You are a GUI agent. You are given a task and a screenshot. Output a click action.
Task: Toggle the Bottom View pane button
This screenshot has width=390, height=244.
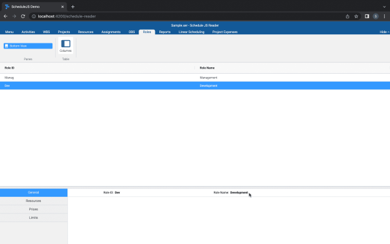click(28, 46)
